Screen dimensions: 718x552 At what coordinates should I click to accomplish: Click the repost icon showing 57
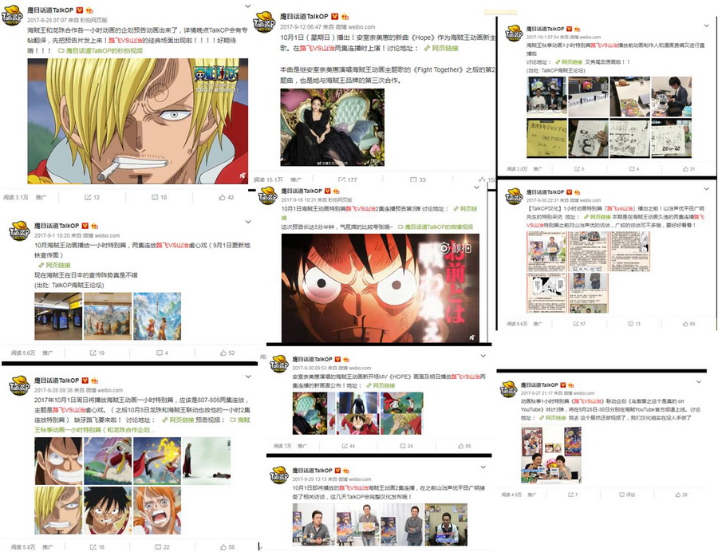pyautogui.click(x=579, y=324)
